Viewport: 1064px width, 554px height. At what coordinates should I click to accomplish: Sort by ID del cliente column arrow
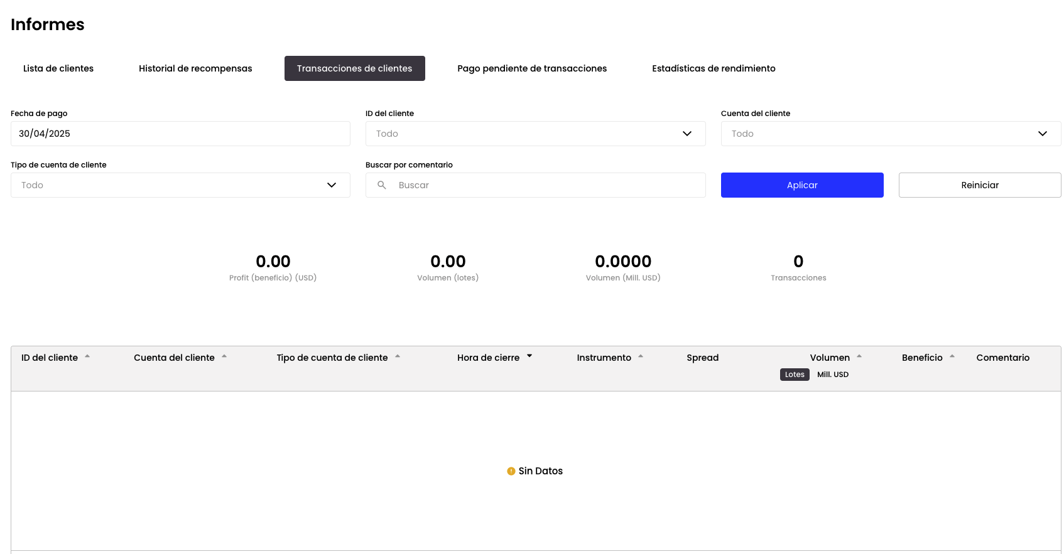pyautogui.click(x=87, y=356)
